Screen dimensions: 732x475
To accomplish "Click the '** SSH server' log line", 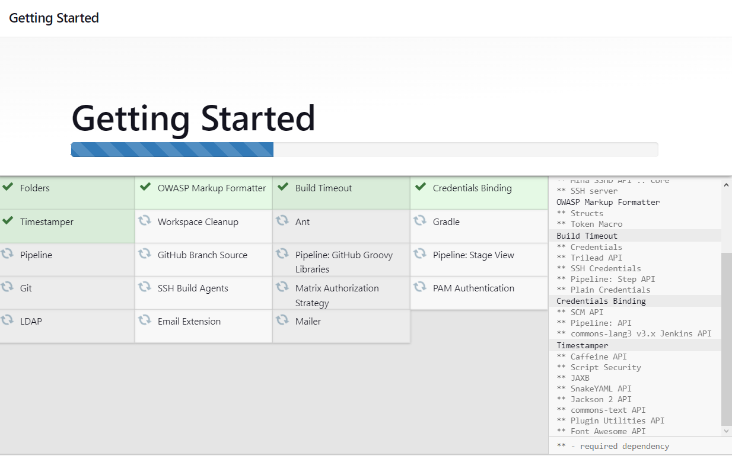I will click(587, 191).
